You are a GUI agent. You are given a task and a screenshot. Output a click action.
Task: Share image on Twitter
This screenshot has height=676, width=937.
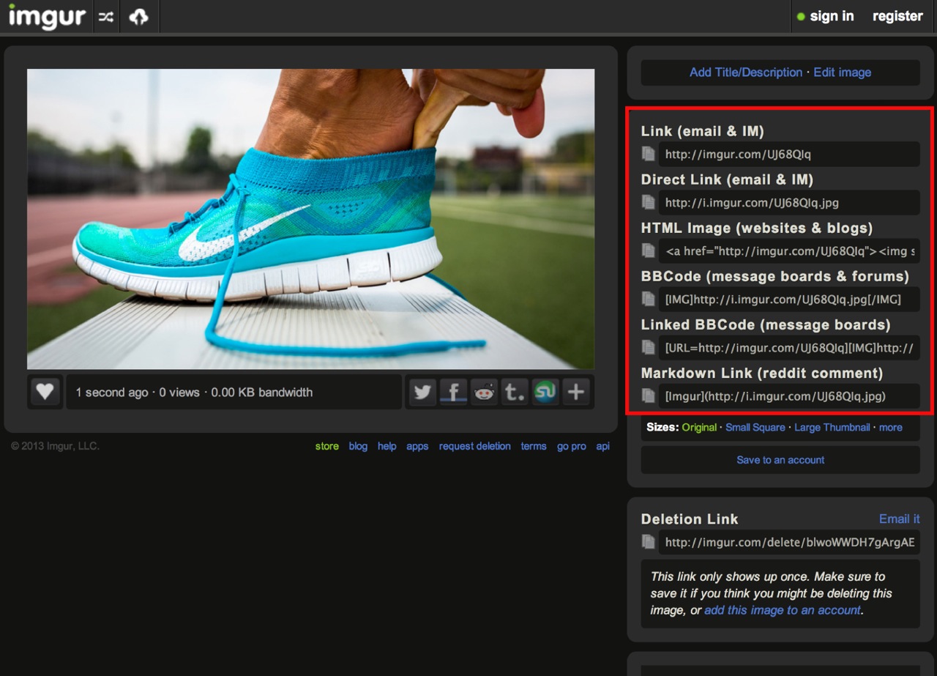pos(422,392)
